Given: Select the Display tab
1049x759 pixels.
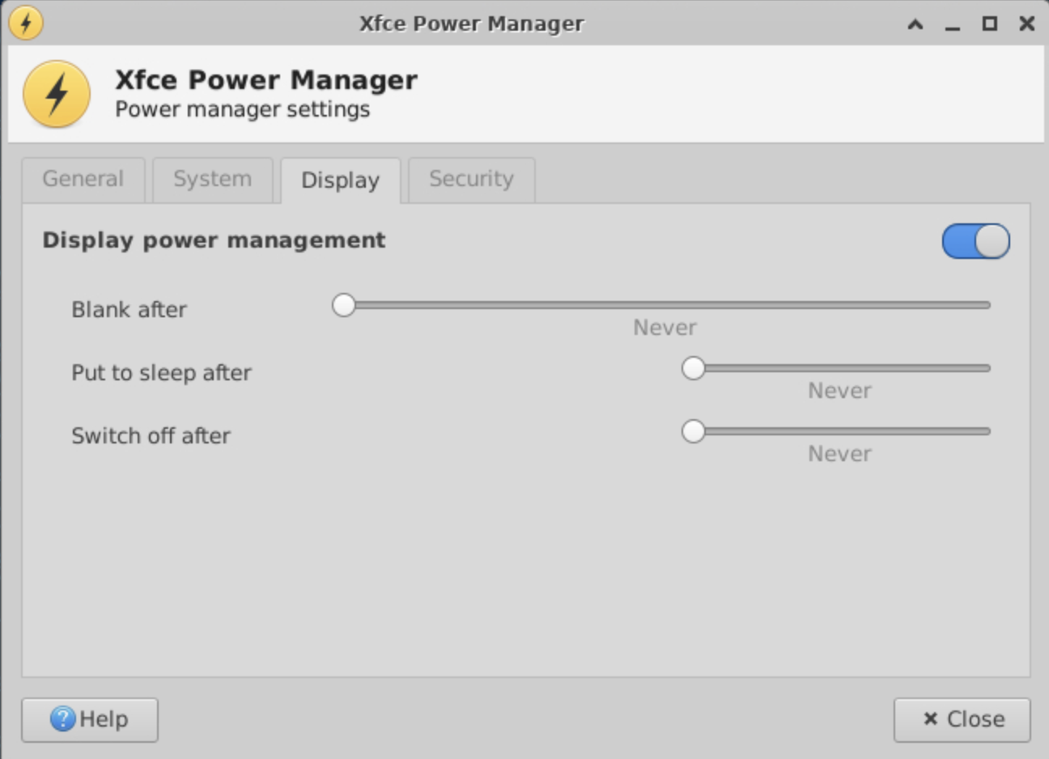Looking at the screenshot, I should click(x=340, y=180).
